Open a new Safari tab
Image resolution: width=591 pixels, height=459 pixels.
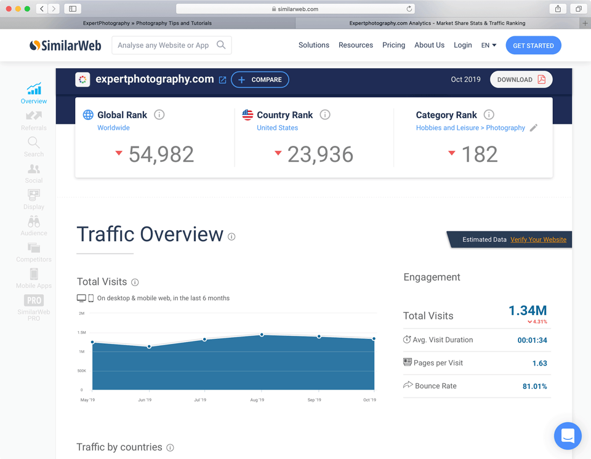tap(585, 23)
